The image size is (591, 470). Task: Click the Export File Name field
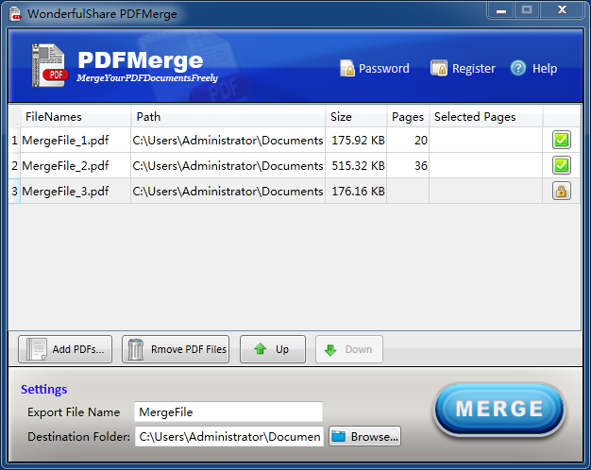(228, 412)
